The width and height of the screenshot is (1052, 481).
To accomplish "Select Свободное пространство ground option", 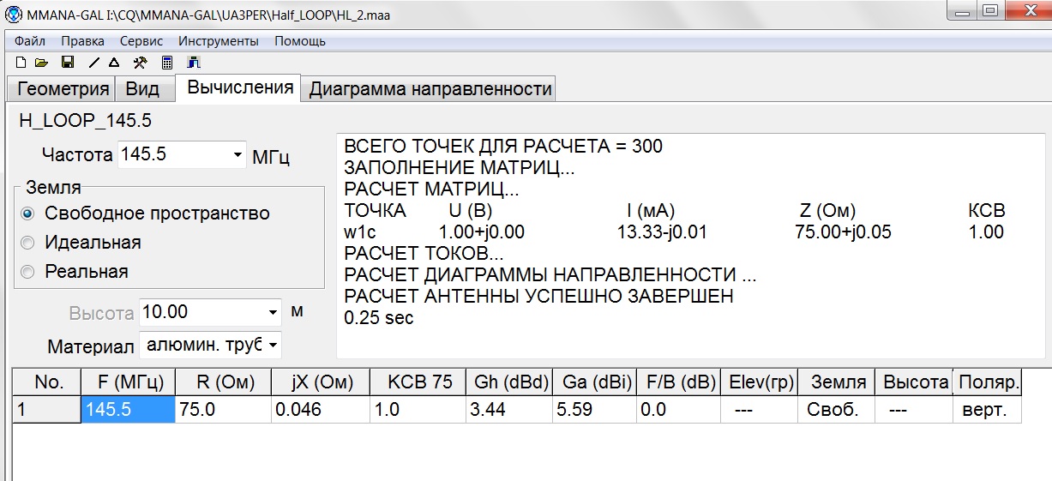I will pyautogui.click(x=28, y=213).
